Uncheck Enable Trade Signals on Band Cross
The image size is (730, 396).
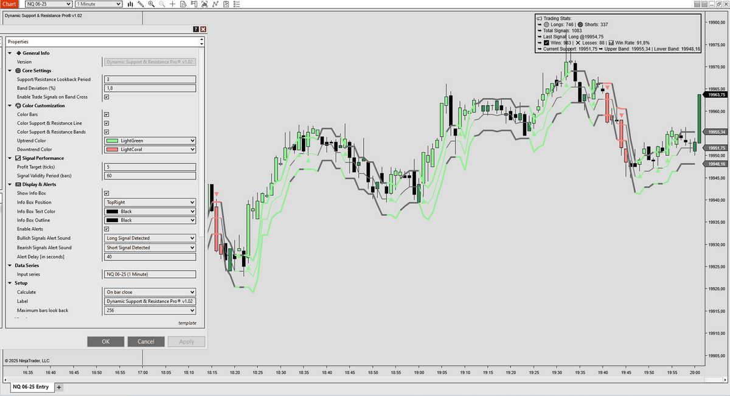106,97
